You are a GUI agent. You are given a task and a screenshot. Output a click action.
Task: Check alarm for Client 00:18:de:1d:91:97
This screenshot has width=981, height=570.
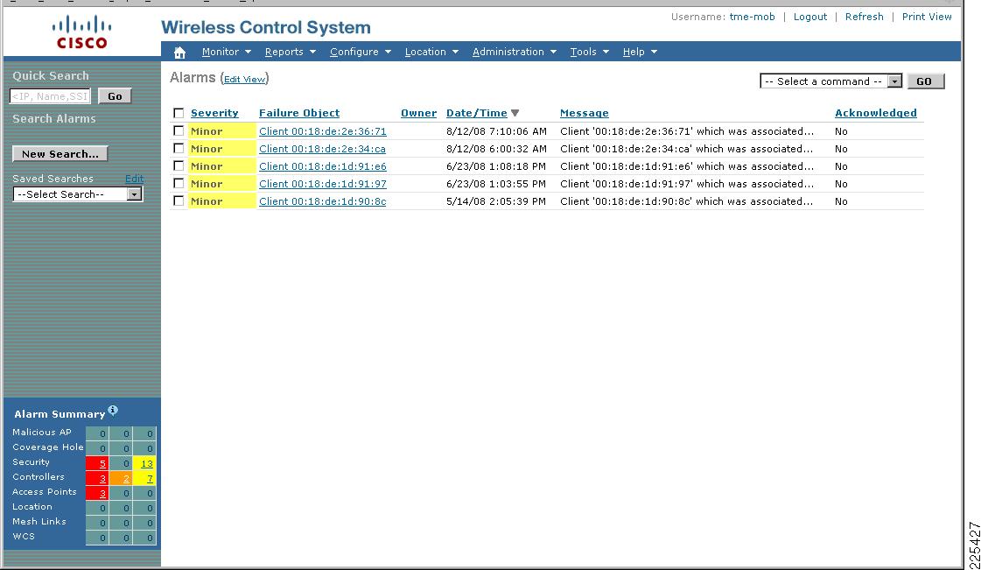click(x=179, y=183)
